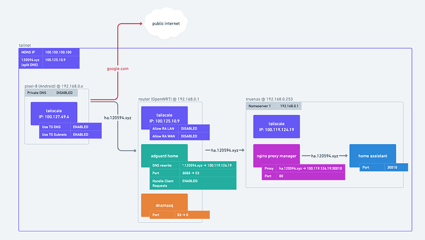The image size is (425, 240).
Task: Click the 'Port' label under dnsmasq
Action: coord(162,215)
